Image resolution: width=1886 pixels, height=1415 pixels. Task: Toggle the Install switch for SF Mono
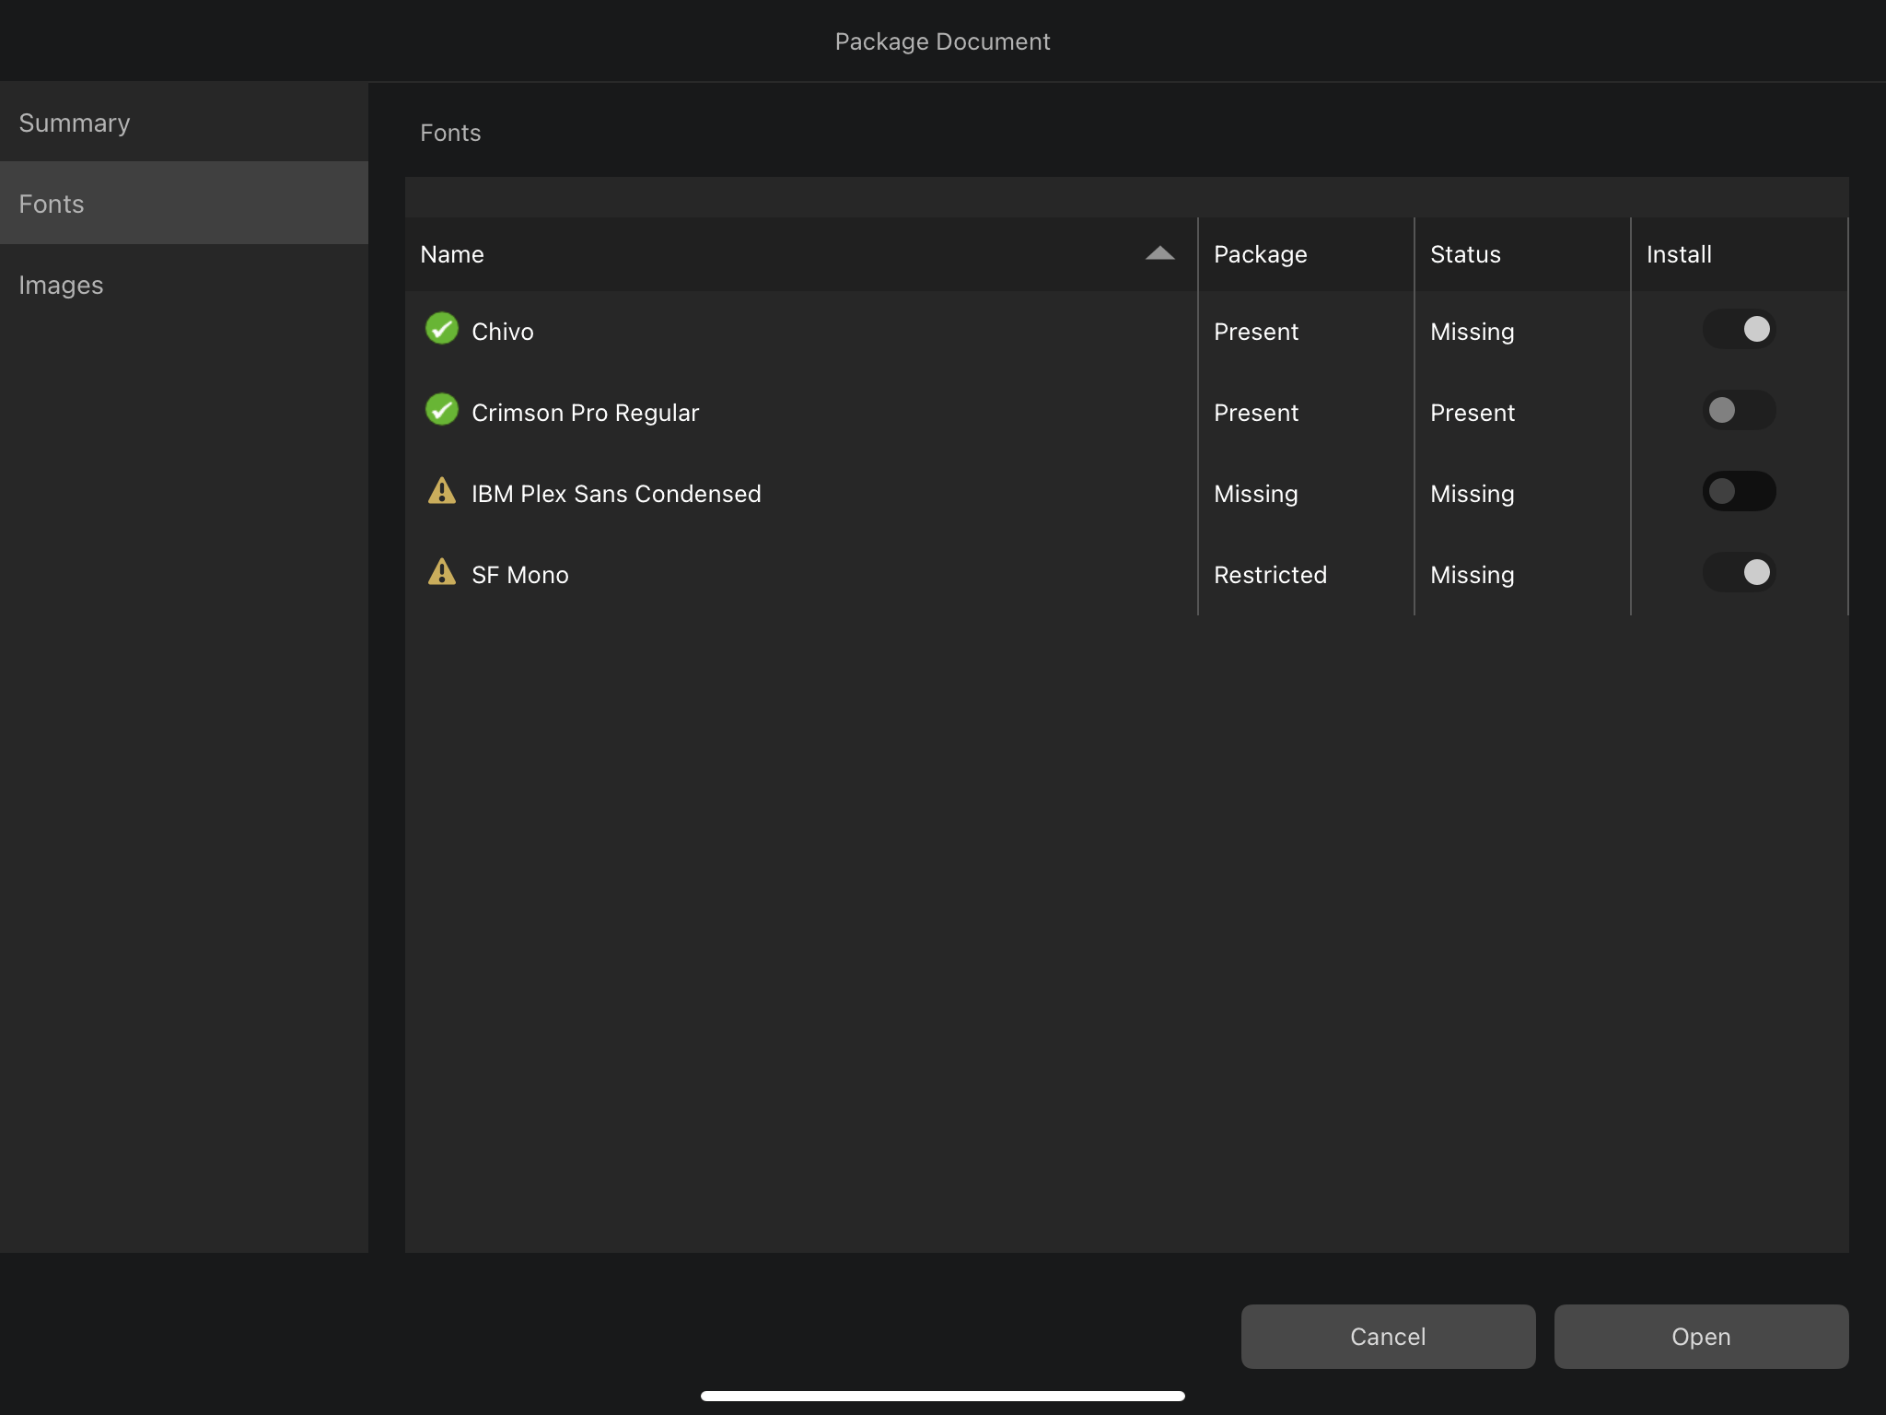tap(1738, 571)
